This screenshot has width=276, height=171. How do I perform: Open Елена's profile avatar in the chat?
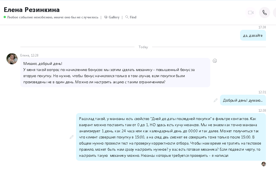coord(12,59)
